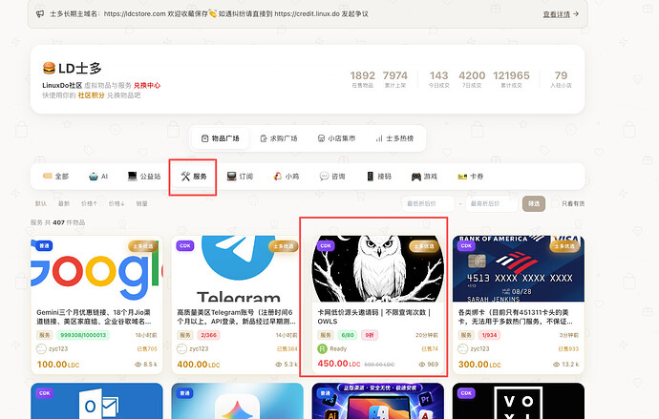Open the 兑换中心 red link
This screenshot has height=419, width=659.
147,85
